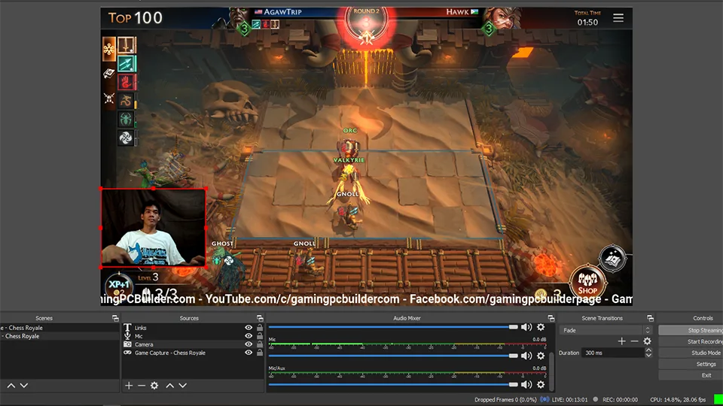723x406 pixels.
Task: Move selected source down
Action: click(x=182, y=385)
